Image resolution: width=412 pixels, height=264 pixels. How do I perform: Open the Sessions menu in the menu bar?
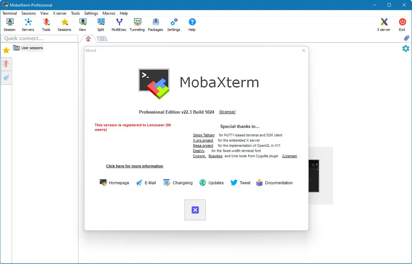pyautogui.click(x=29, y=13)
